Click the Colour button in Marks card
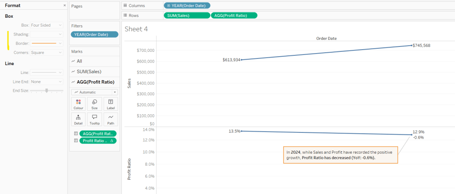This screenshot has height=194, width=455. click(x=78, y=104)
